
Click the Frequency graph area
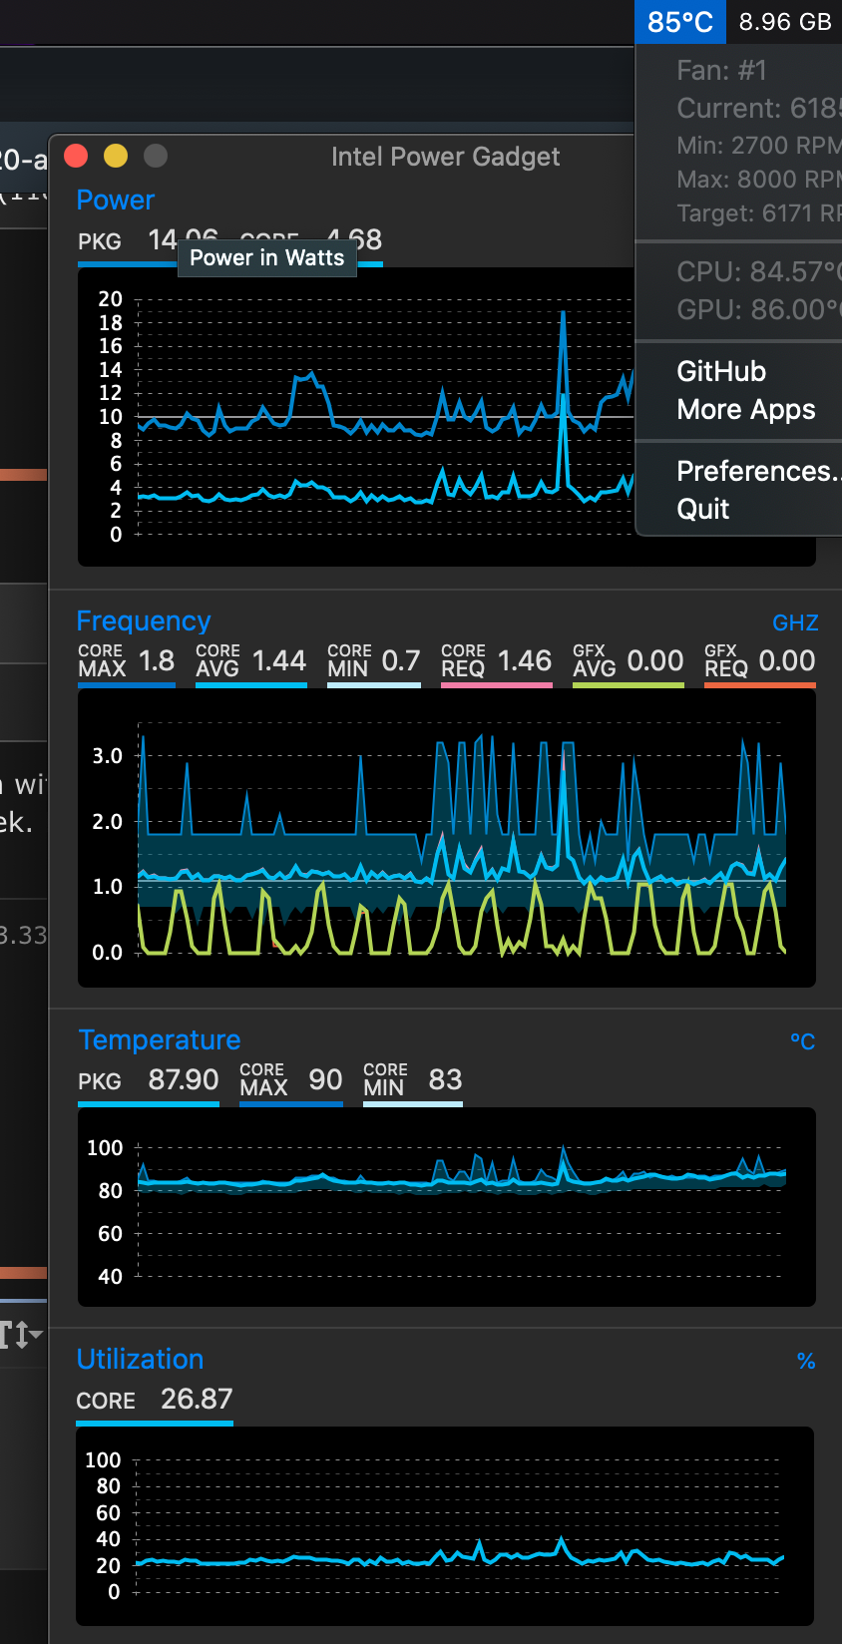447,838
